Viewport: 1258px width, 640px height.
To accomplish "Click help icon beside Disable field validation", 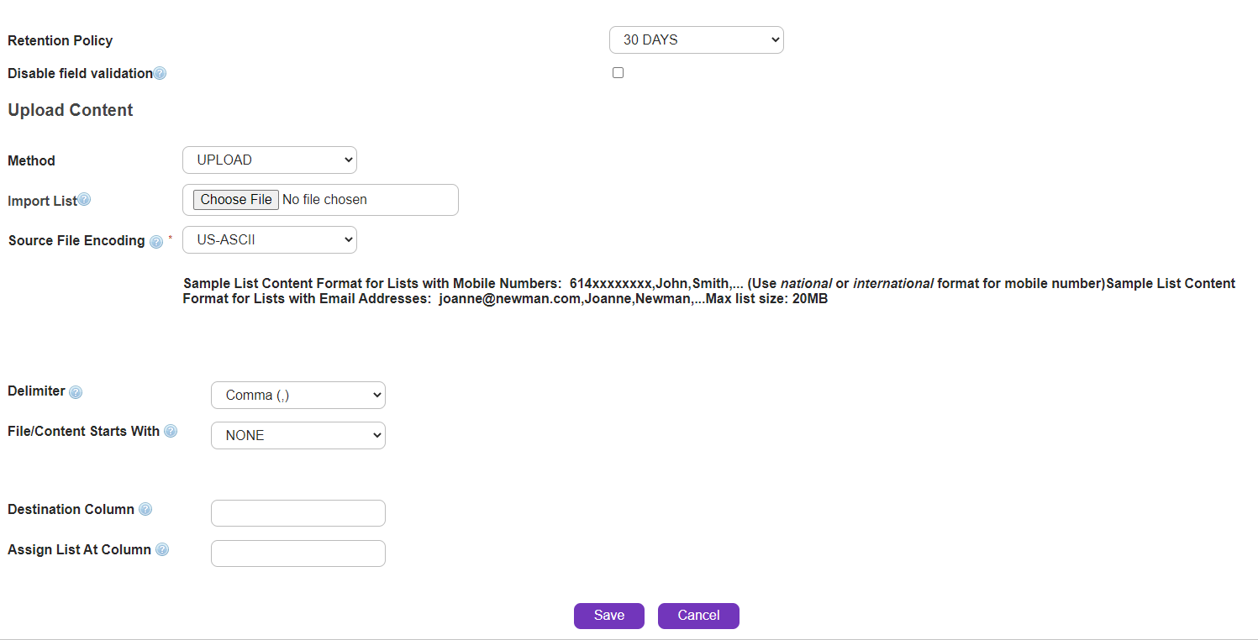I will [x=160, y=74].
